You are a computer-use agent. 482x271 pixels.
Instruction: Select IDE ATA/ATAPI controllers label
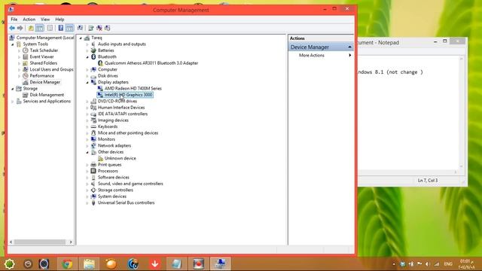(123, 114)
